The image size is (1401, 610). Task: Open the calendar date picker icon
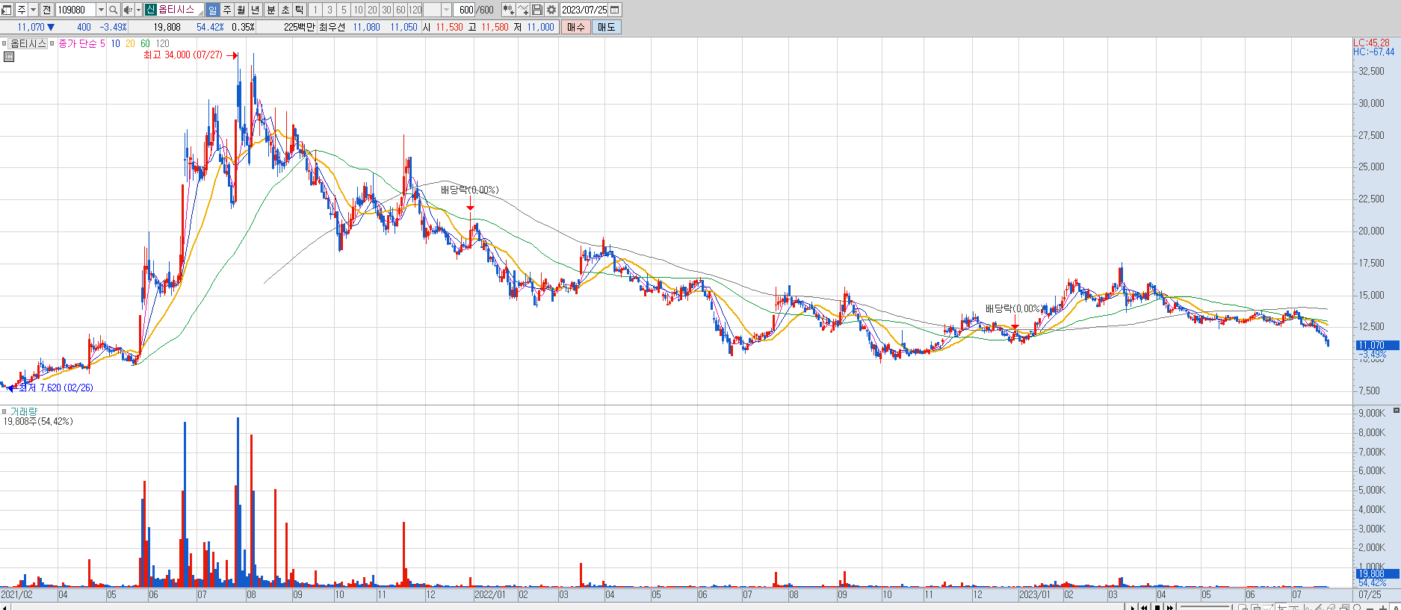pos(615,10)
